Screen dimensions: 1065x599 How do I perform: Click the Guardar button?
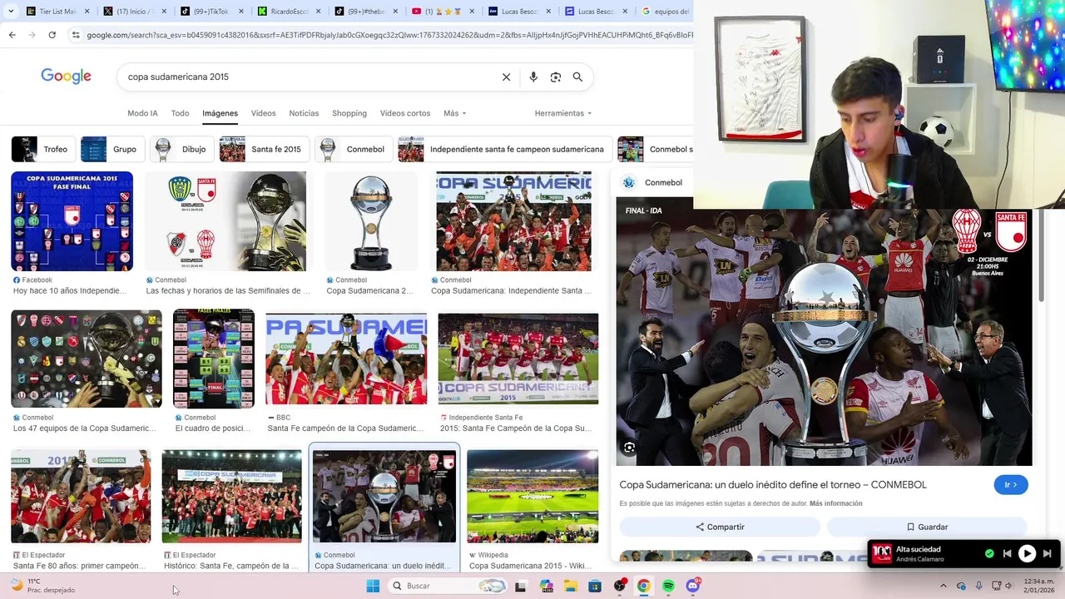[x=927, y=527]
